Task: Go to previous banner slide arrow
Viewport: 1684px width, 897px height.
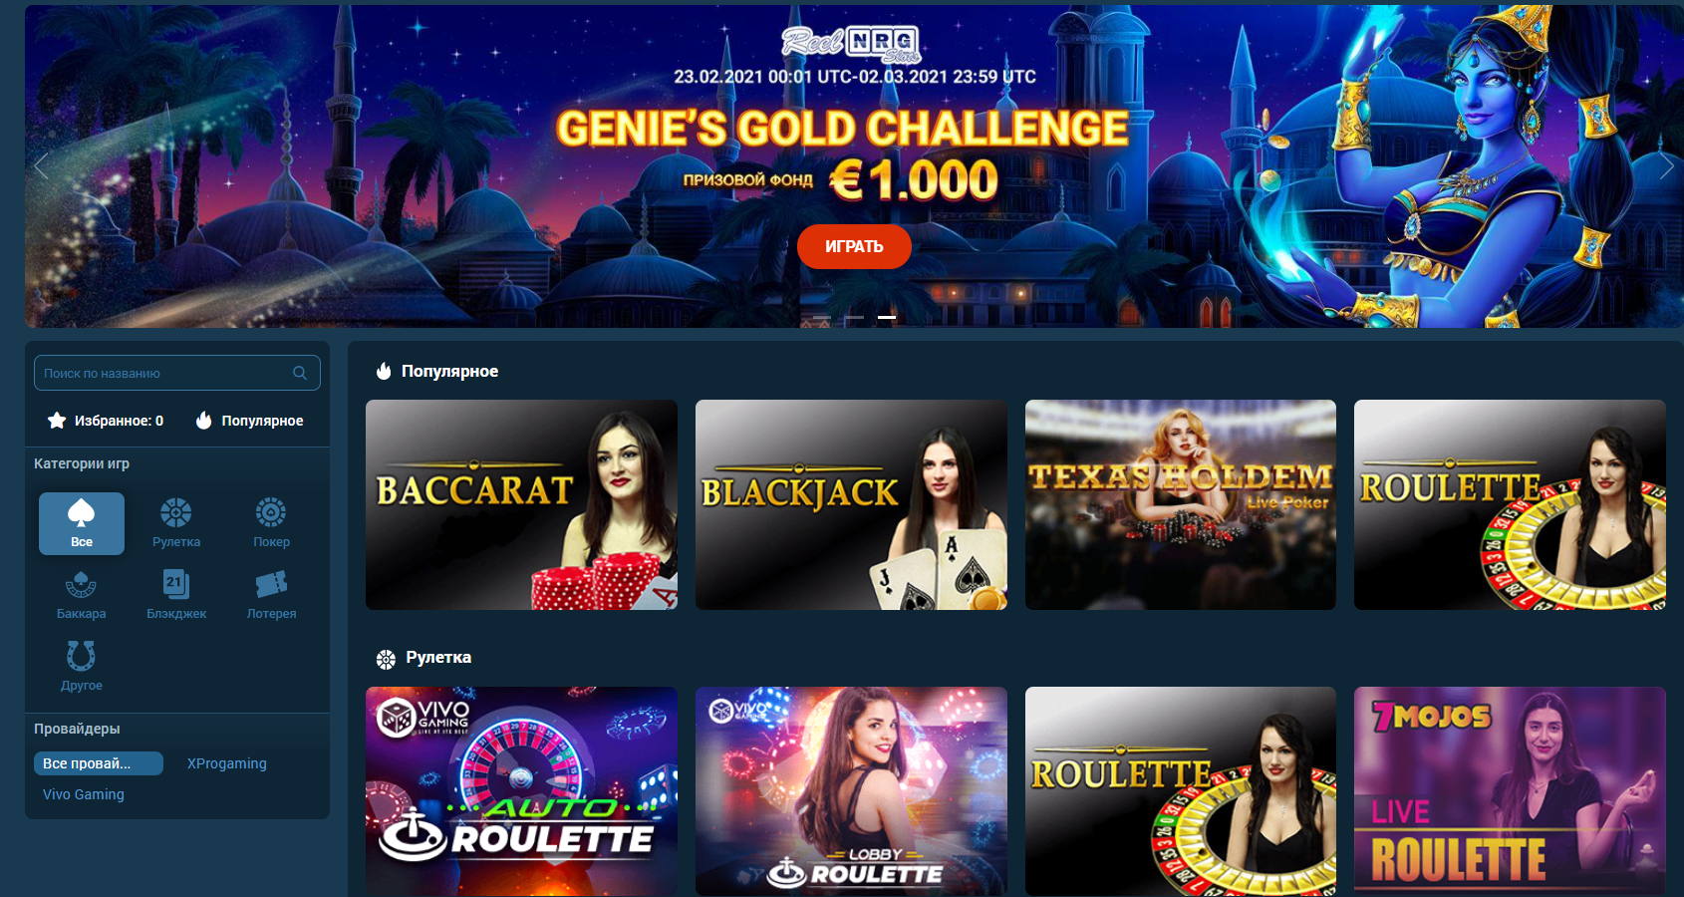Action: 41,166
